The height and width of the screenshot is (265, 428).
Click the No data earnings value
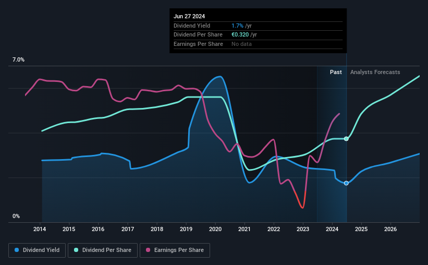coord(241,44)
